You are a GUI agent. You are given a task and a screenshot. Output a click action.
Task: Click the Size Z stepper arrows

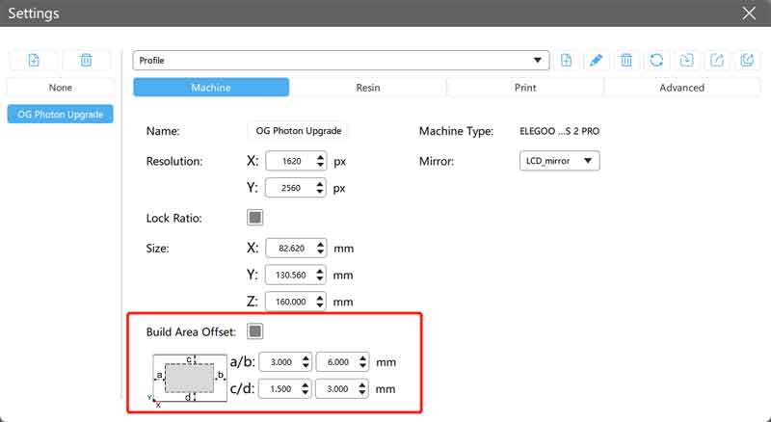tap(320, 302)
